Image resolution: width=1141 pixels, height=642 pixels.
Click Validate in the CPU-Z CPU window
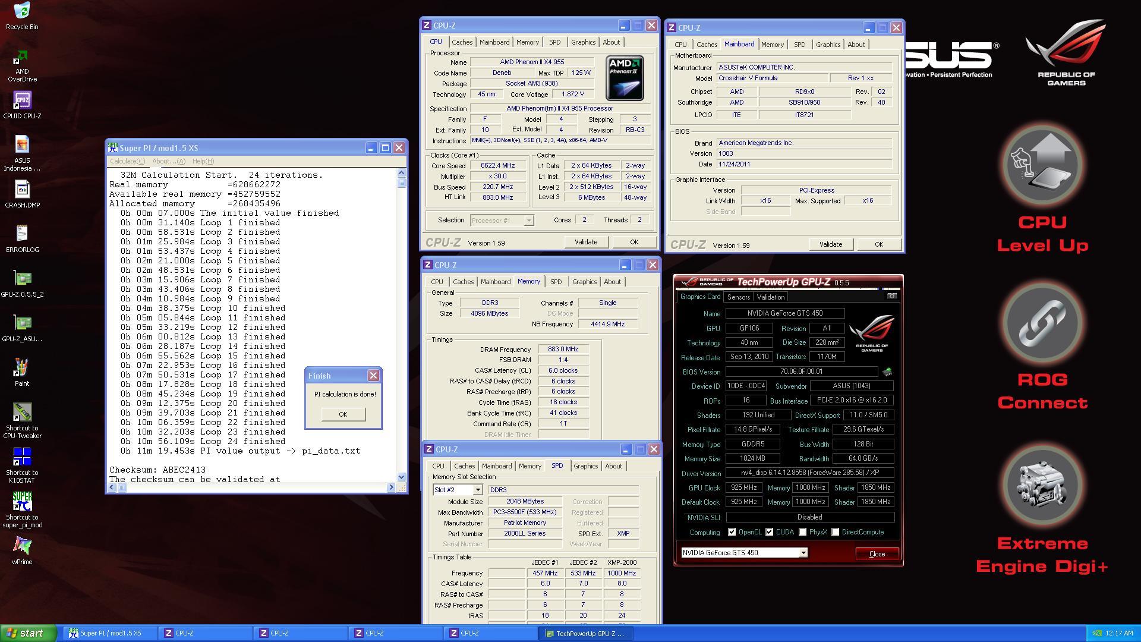click(586, 242)
